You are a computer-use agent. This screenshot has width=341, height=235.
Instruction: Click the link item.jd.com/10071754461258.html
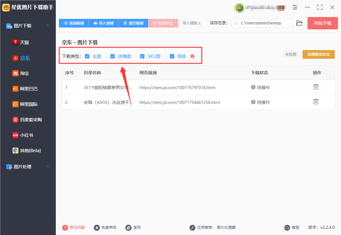[x=179, y=102]
